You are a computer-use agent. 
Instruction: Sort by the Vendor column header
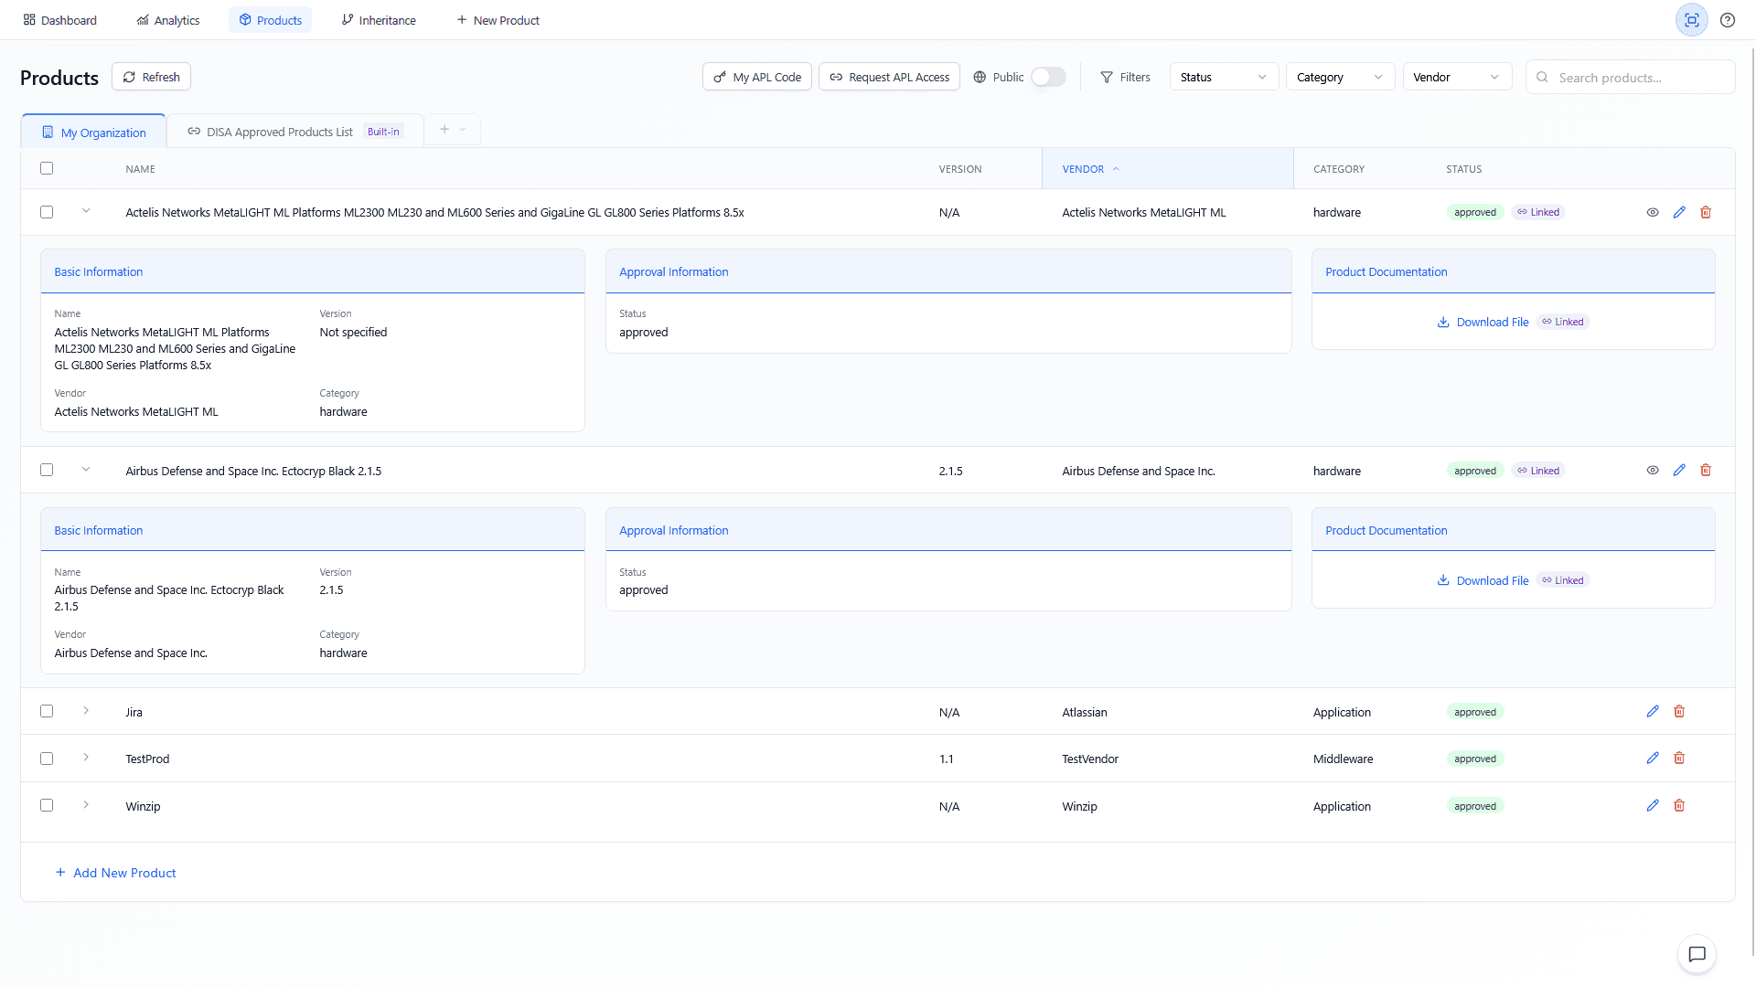pyautogui.click(x=1084, y=169)
